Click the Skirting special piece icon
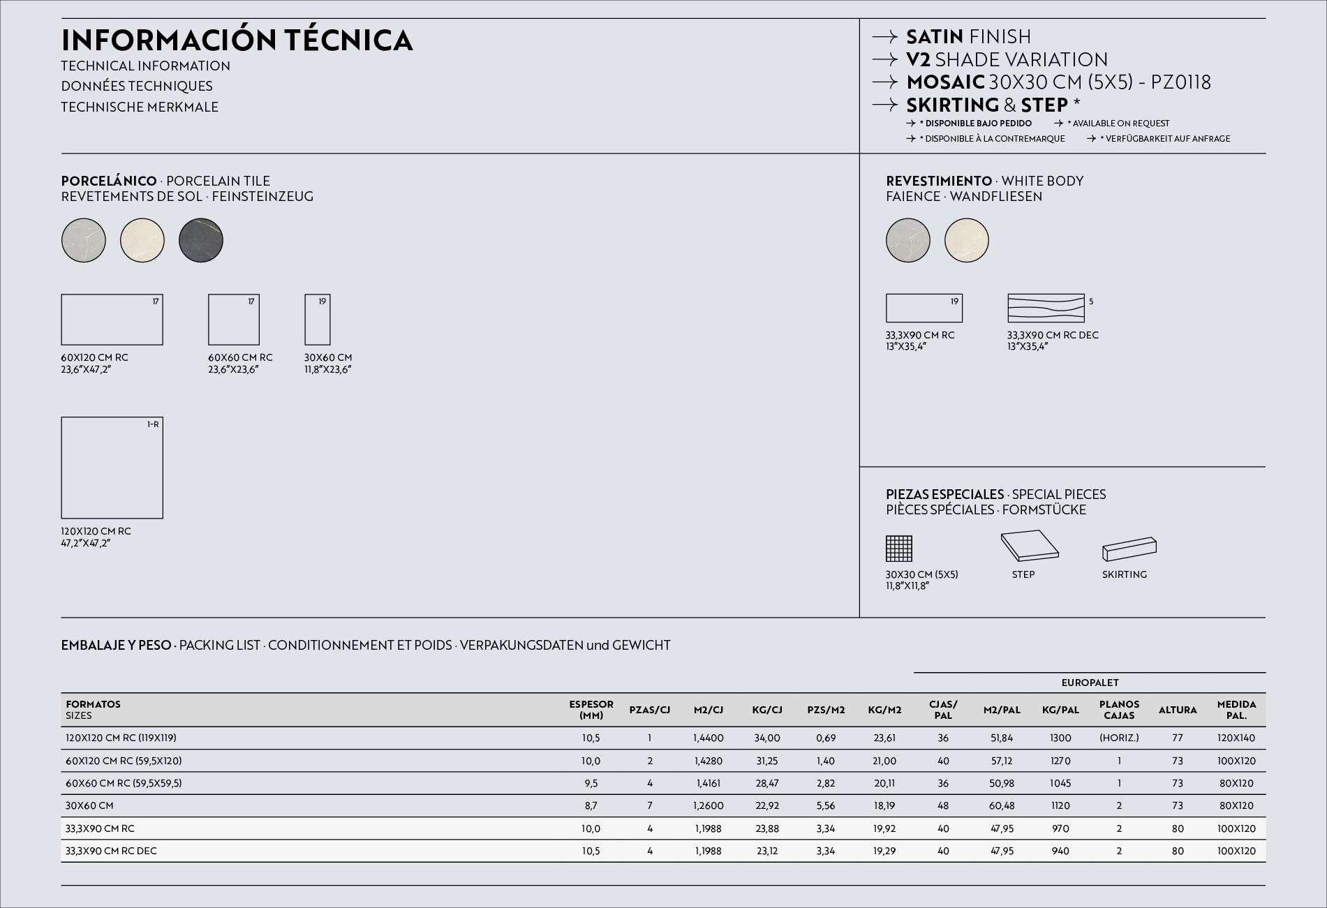 (x=1129, y=549)
